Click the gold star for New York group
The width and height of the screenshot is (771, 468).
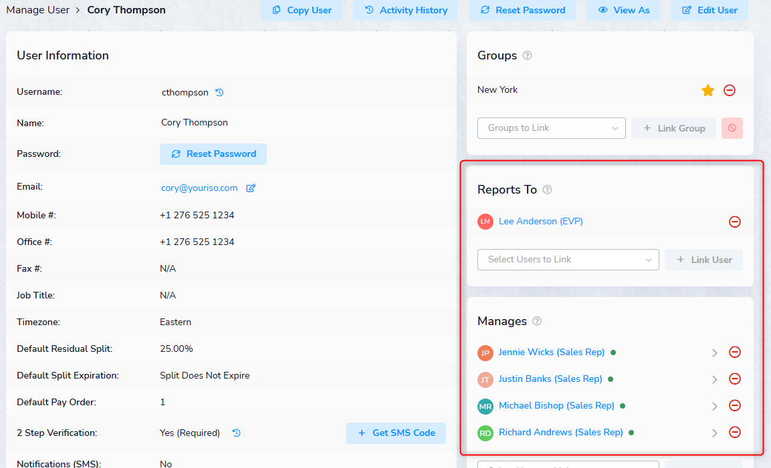pyautogui.click(x=708, y=90)
